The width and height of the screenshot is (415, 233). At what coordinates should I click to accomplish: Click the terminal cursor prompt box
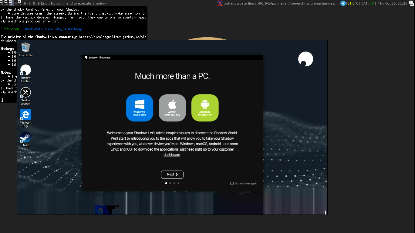2,100
